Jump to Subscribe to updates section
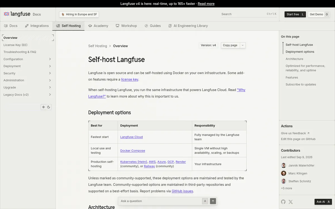The image size is (335, 209). 301,84
